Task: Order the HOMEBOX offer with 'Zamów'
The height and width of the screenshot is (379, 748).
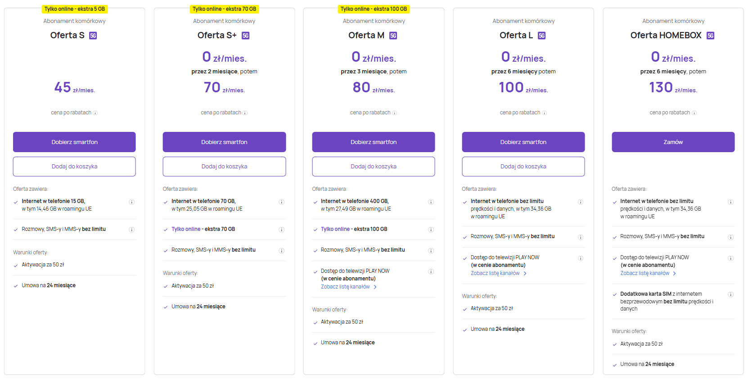Action: tap(673, 142)
